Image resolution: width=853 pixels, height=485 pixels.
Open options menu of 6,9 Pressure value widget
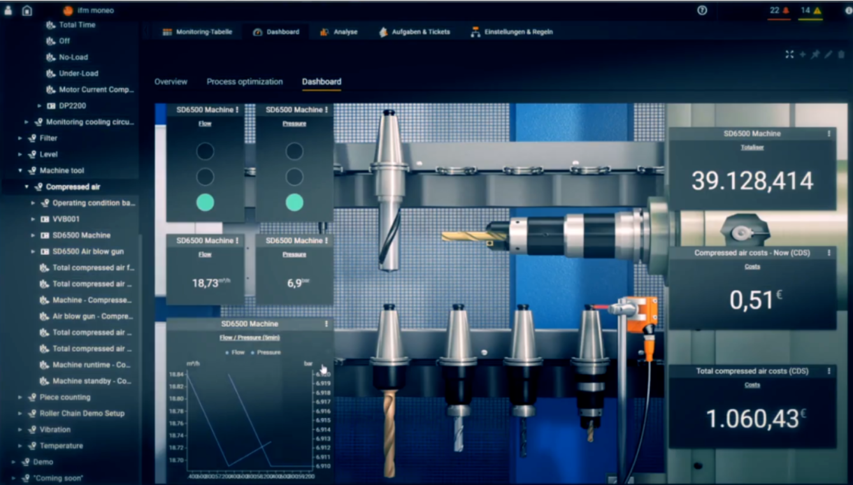coord(326,241)
